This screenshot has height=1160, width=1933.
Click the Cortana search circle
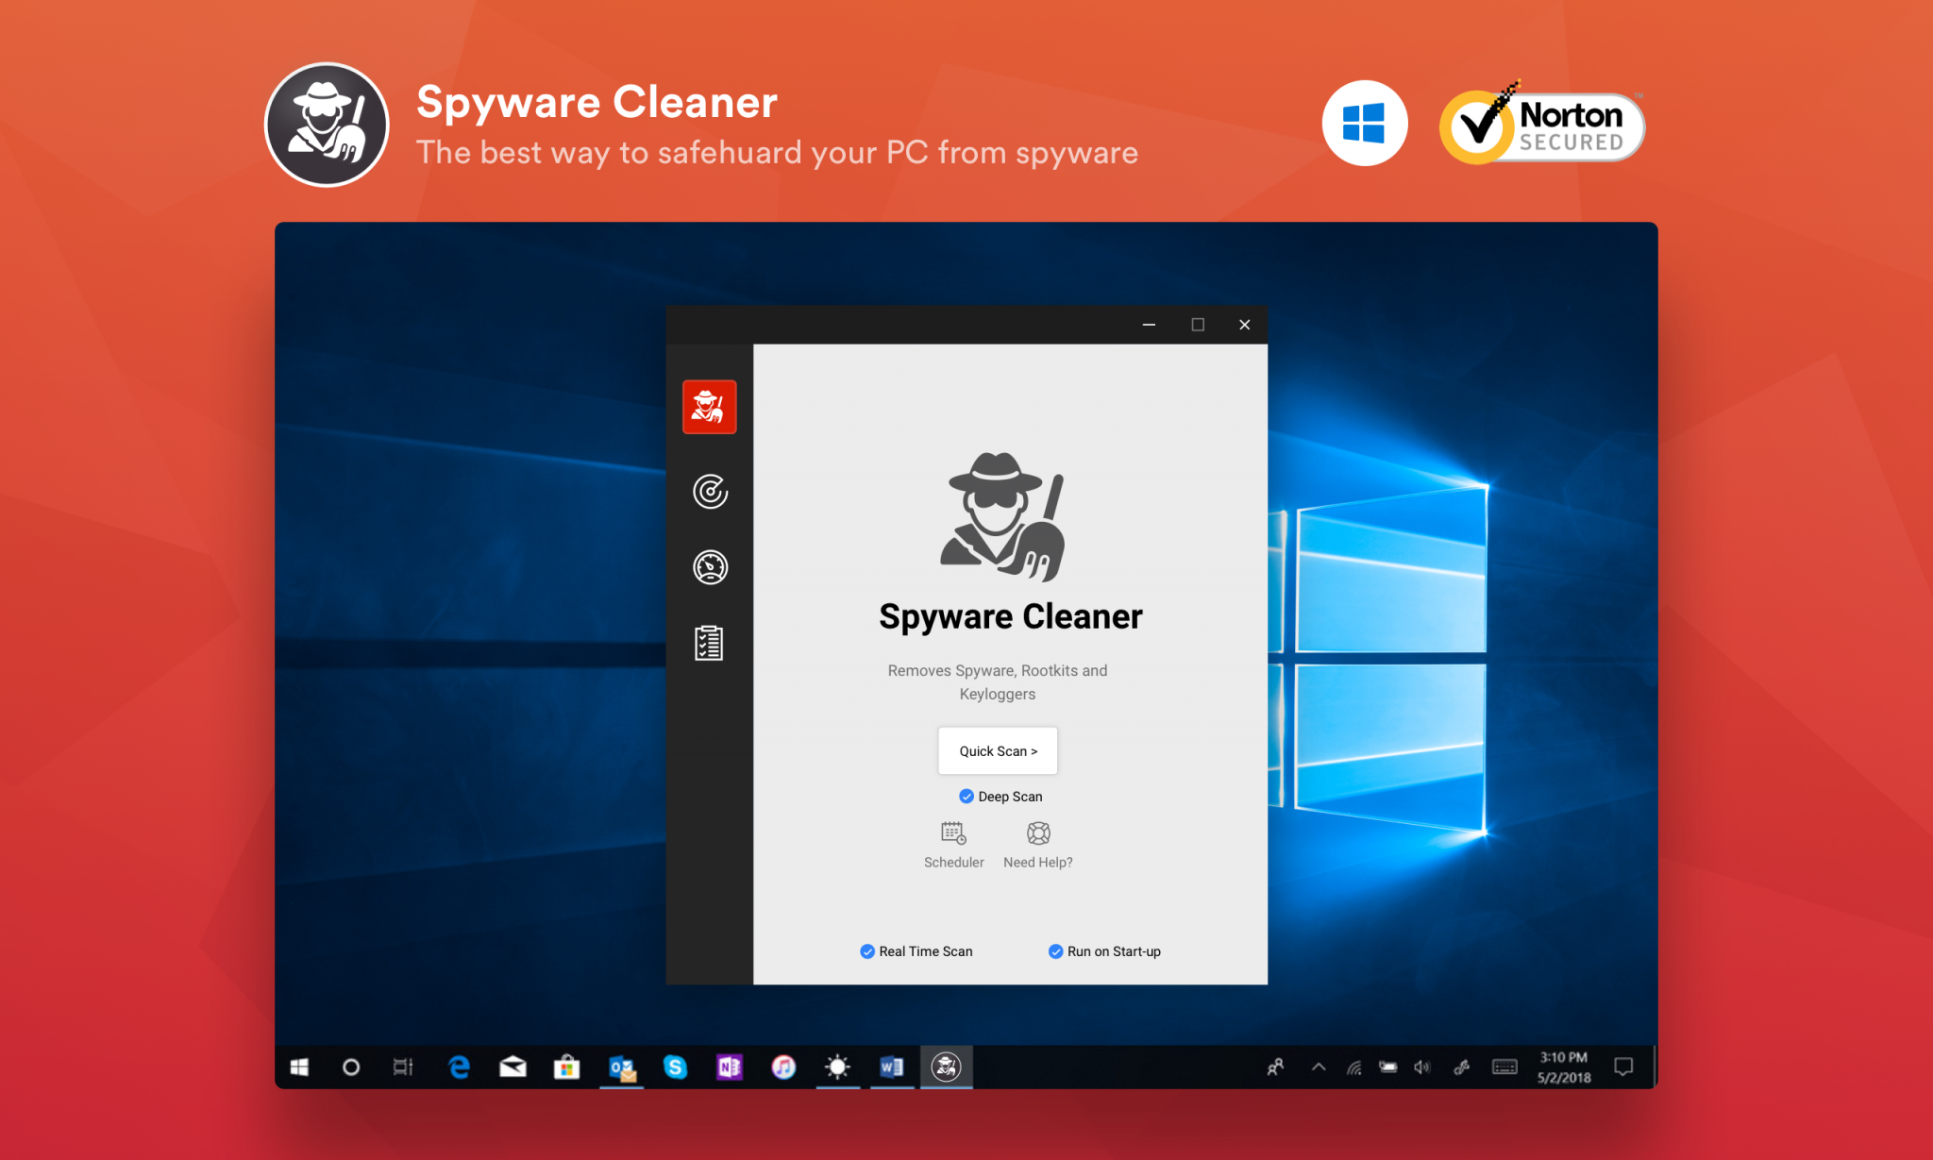click(351, 1068)
